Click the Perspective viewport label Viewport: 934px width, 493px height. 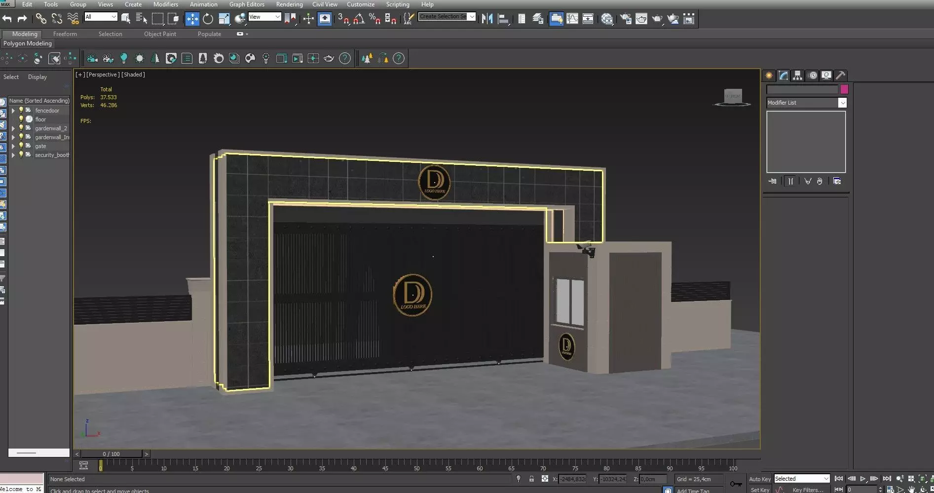click(103, 75)
